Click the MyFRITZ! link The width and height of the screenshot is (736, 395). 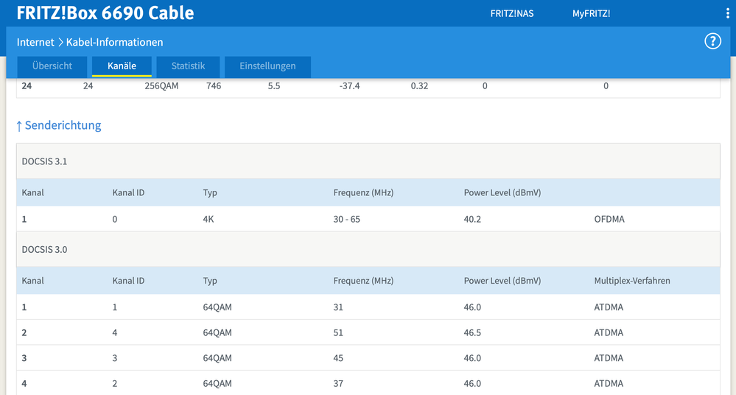(591, 13)
